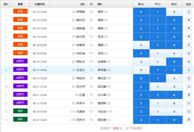Click the 负(0) column header
Screen dimensions: 194x132
click(174, 4)
